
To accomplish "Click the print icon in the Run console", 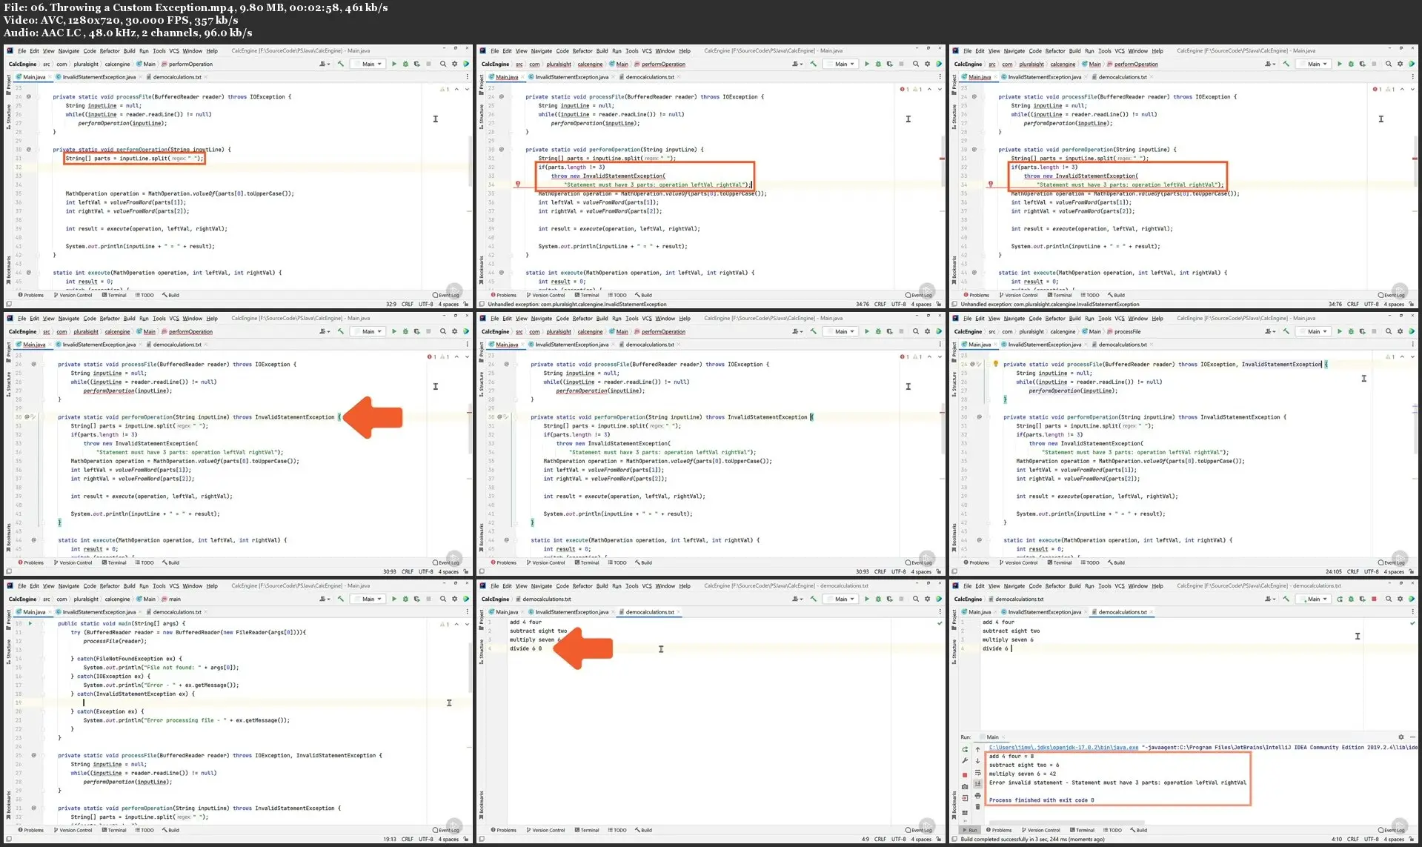I will pyautogui.click(x=977, y=796).
